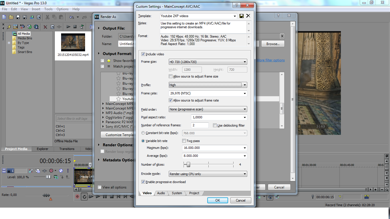Click the Track Motion icon on track 1

(37, 171)
